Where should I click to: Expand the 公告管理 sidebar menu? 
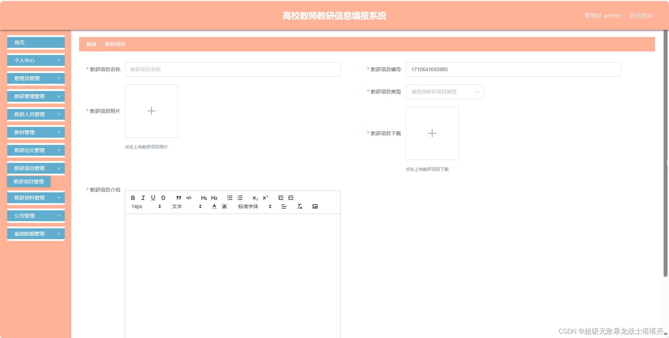[x=36, y=216]
